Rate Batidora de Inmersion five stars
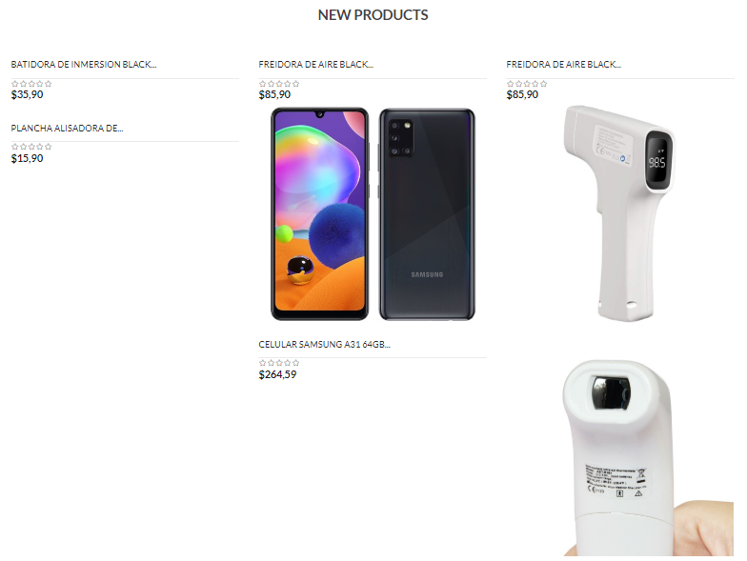Image resolution: width=747 pixels, height=561 pixels. 48,84
